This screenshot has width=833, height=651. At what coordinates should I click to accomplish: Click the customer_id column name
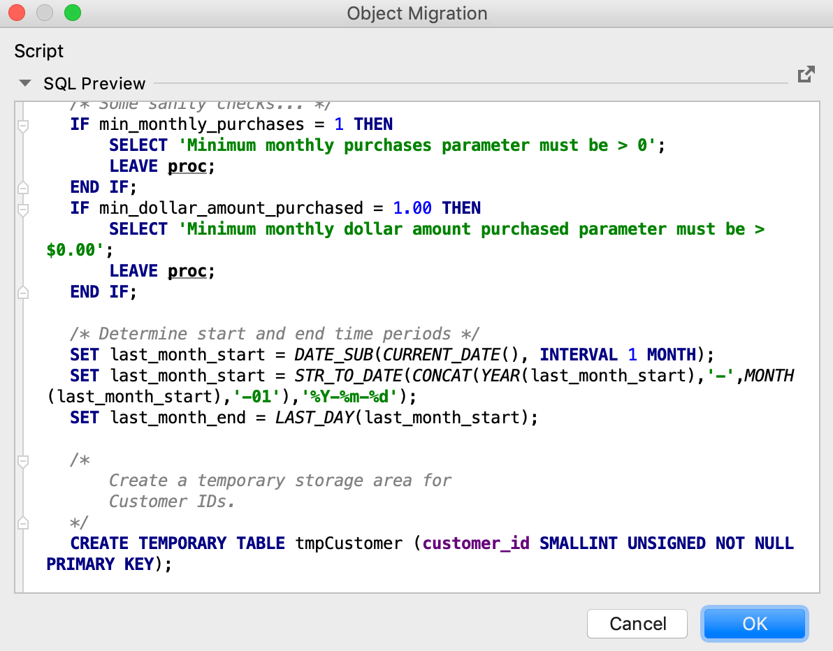pos(477,543)
